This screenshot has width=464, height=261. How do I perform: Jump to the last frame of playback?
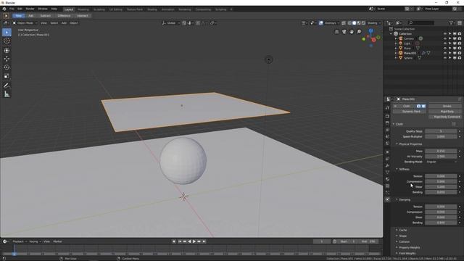click(204, 241)
